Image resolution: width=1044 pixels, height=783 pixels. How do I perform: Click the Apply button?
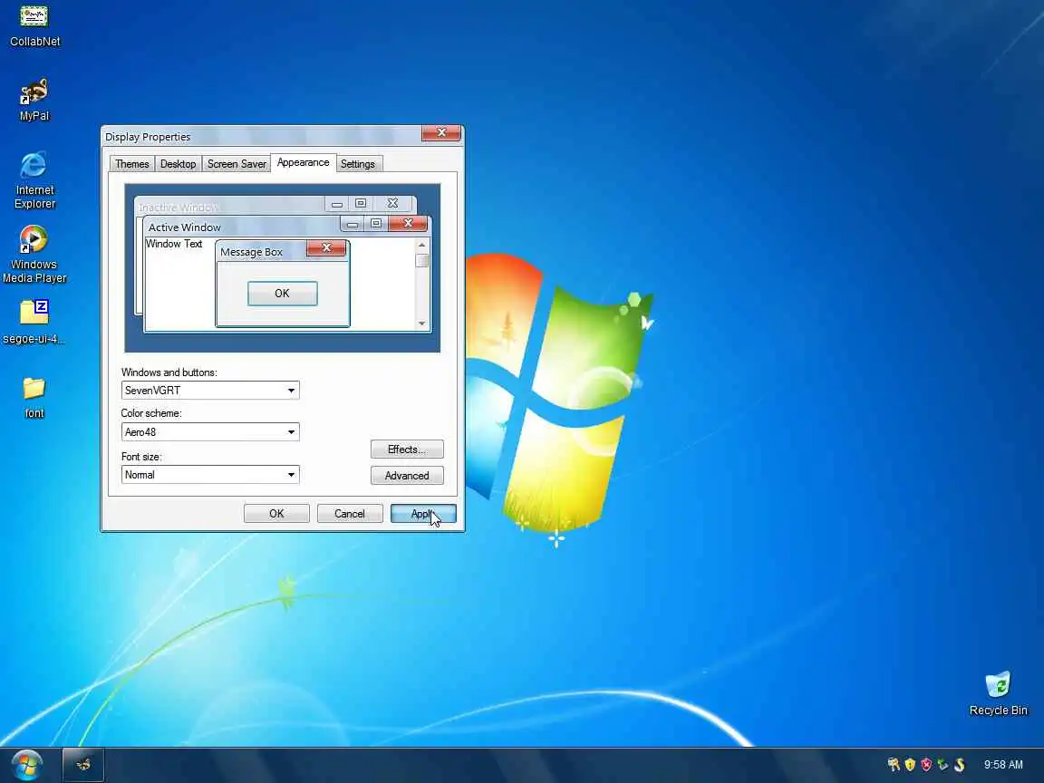pyautogui.click(x=423, y=513)
